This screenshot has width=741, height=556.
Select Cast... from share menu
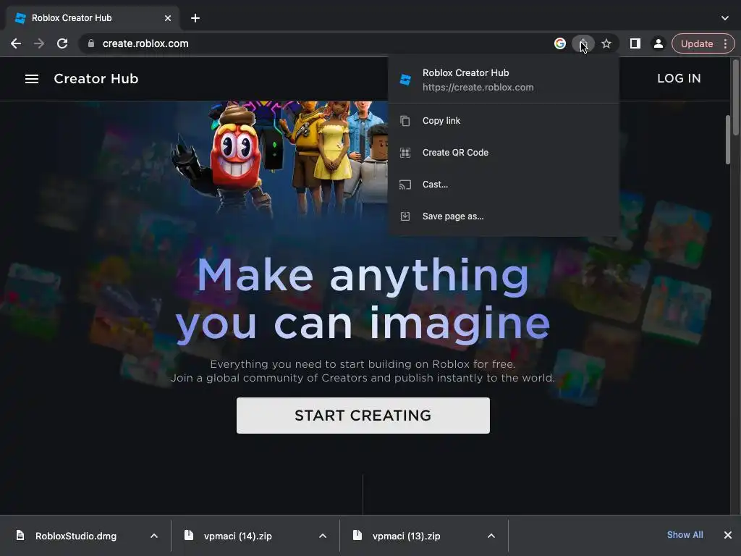(504, 185)
